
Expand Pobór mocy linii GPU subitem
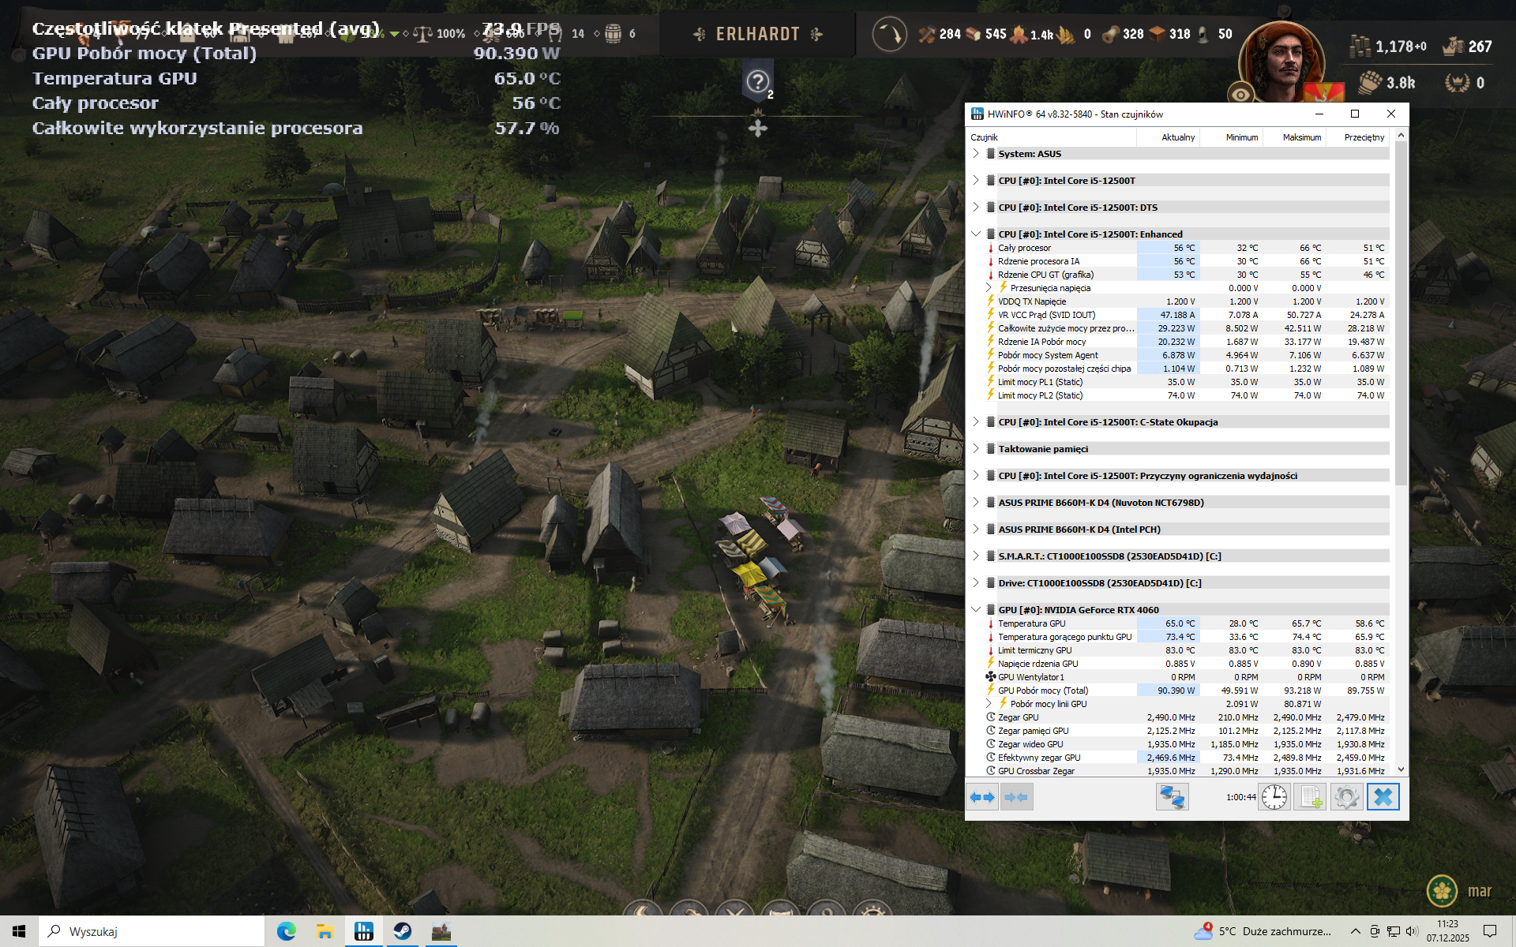click(x=989, y=704)
